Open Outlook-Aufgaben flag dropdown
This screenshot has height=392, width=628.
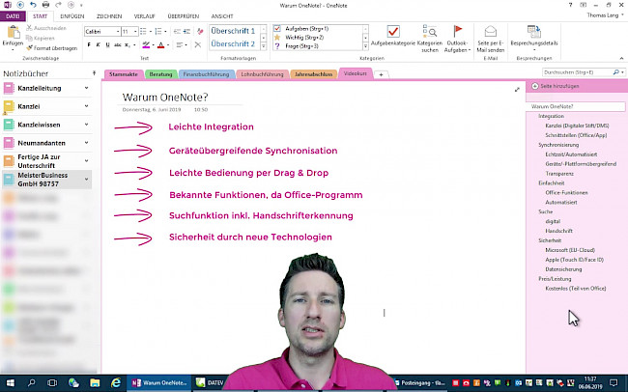[x=457, y=38]
